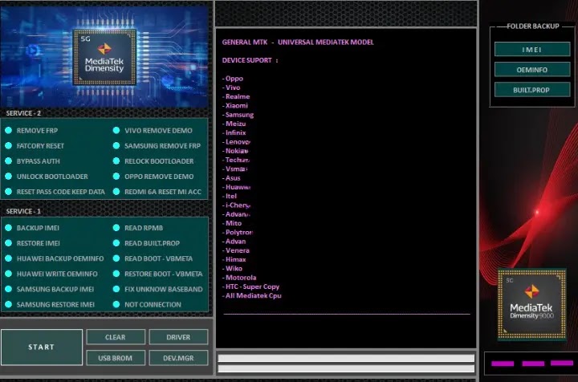Open the DRIVER button
This screenshot has width=578, height=382.
coord(178,337)
